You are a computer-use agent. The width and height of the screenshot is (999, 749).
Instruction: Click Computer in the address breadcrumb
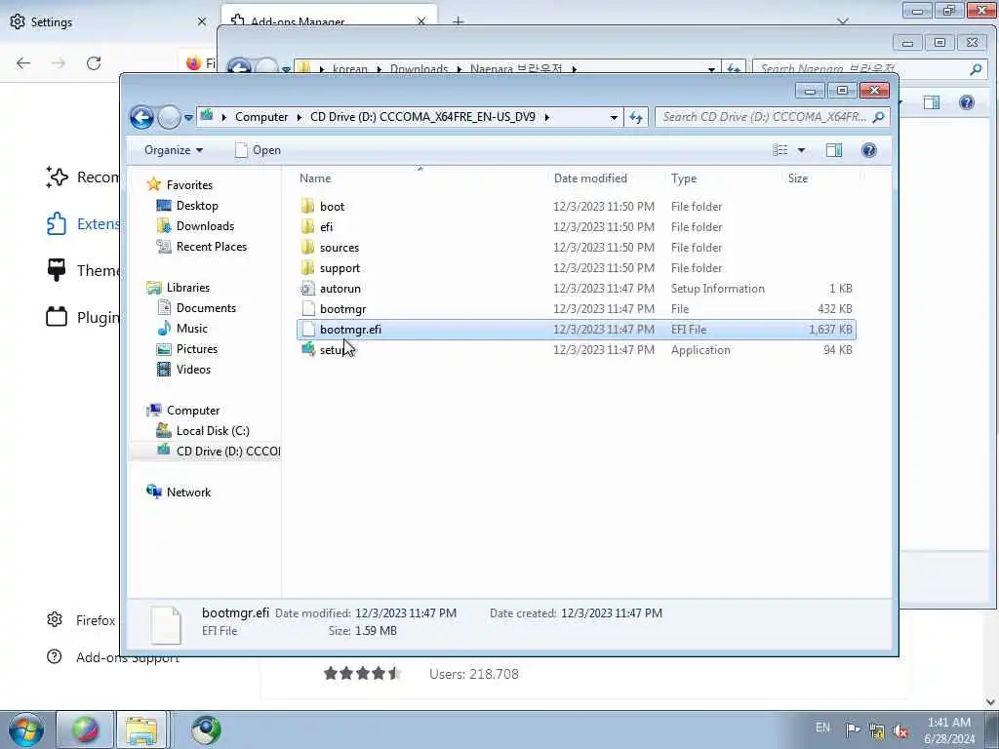point(261,117)
